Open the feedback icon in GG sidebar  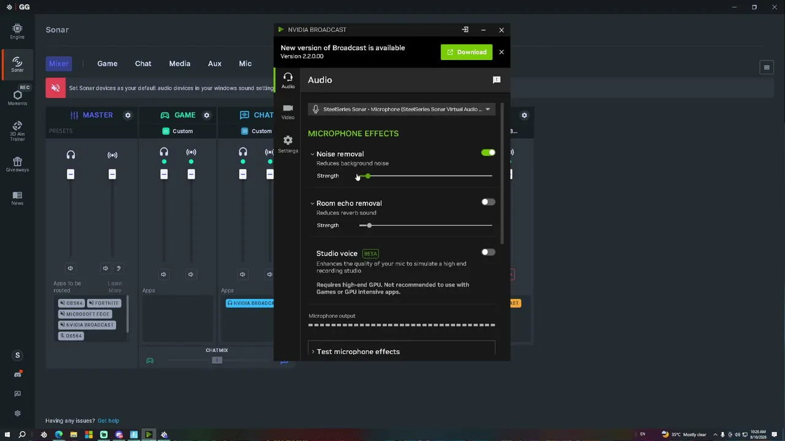click(17, 394)
